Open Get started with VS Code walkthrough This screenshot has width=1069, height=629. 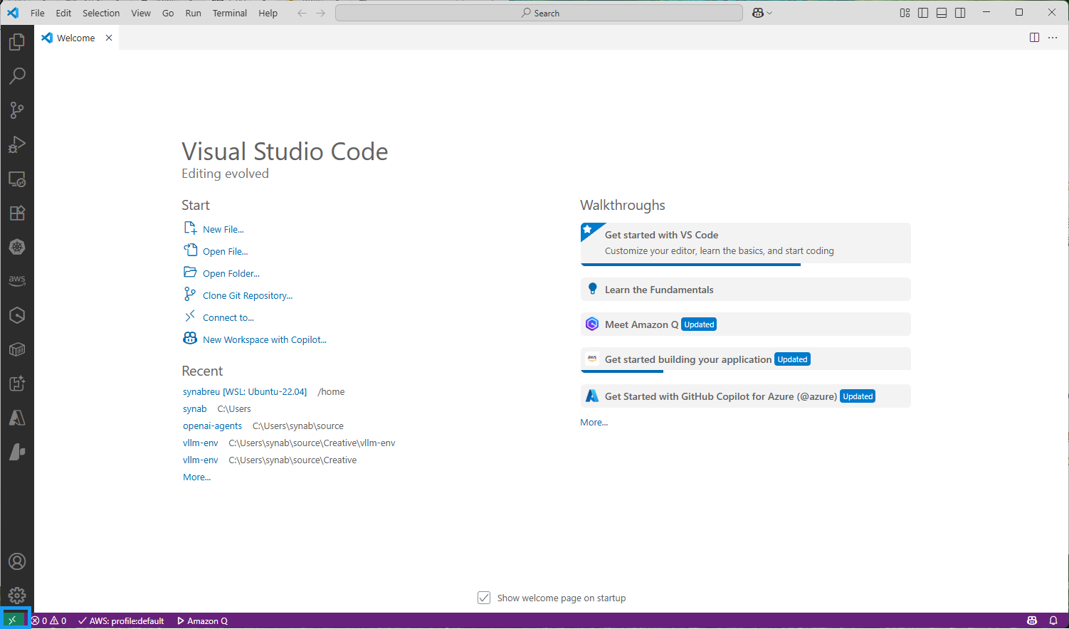(745, 243)
